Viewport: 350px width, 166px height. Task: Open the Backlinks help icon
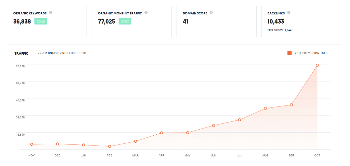coord(289,13)
